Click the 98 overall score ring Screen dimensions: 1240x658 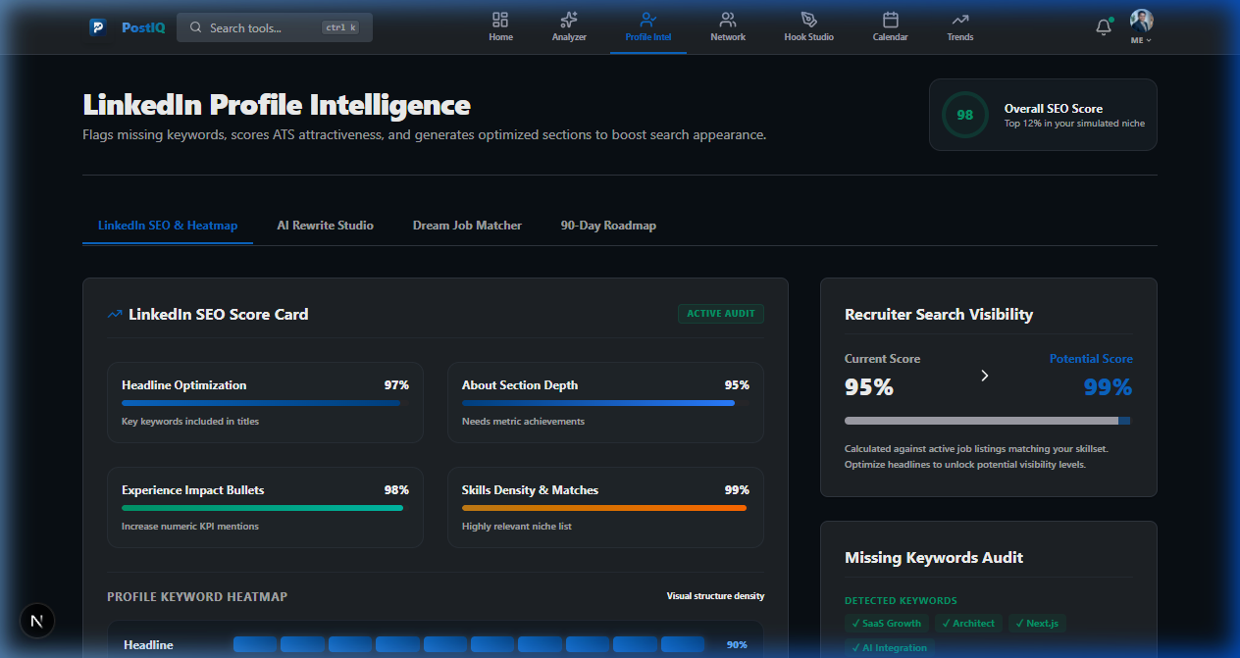pyautogui.click(x=965, y=115)
